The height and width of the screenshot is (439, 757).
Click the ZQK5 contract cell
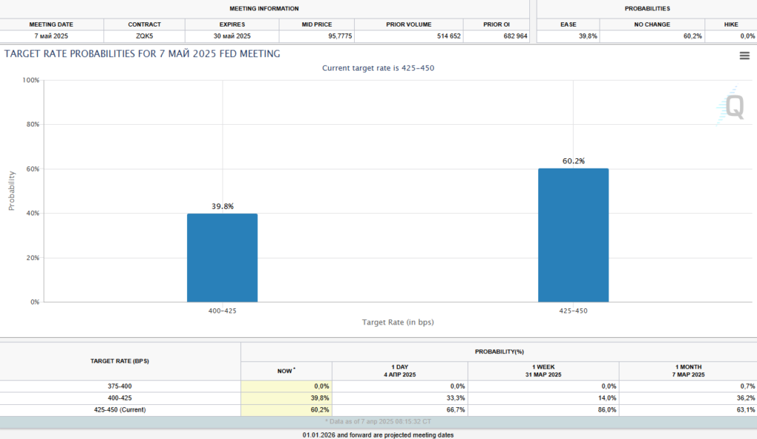(144, 35)
